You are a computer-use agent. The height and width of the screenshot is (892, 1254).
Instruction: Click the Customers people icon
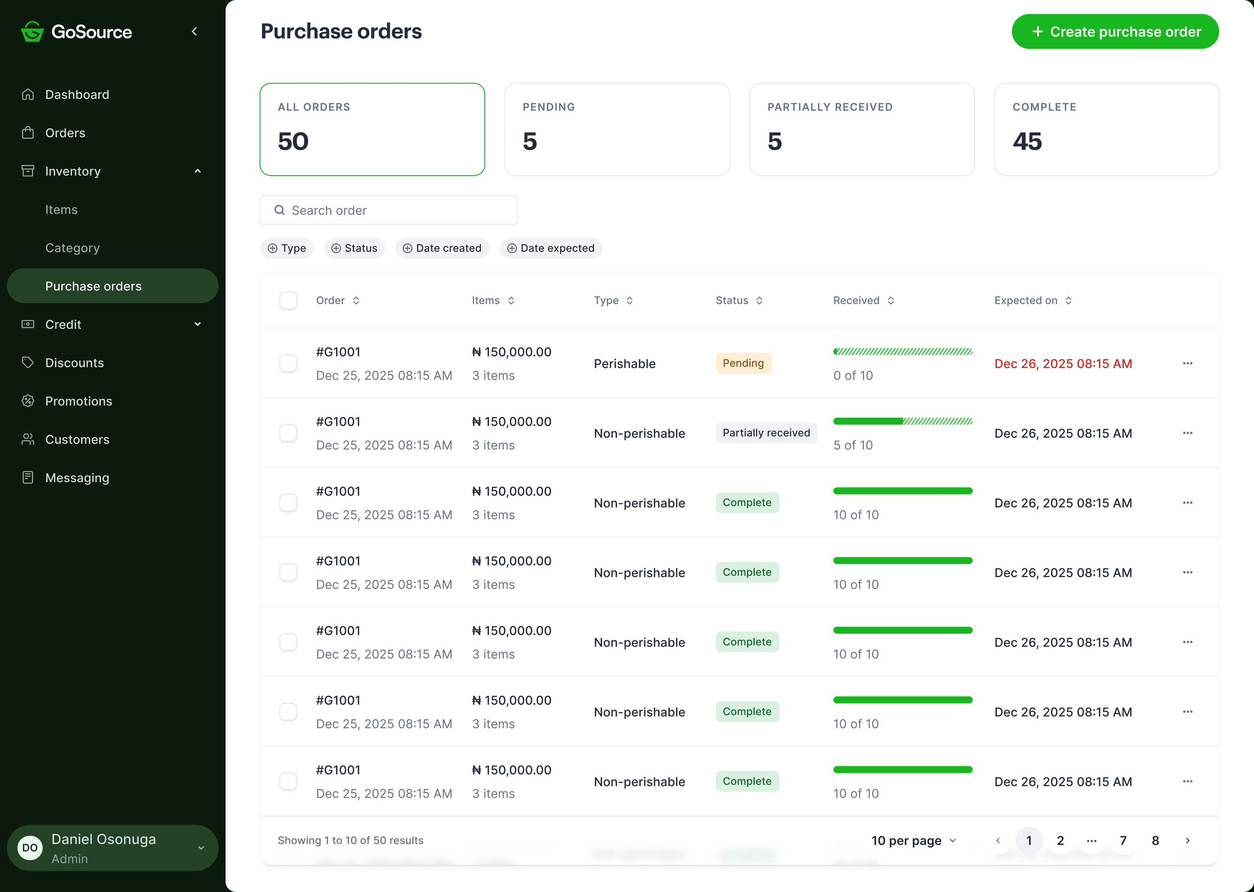27,439
